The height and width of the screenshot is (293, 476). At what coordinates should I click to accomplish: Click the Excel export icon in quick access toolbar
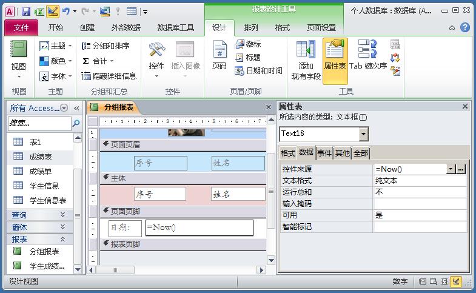[x=39, y=12]
